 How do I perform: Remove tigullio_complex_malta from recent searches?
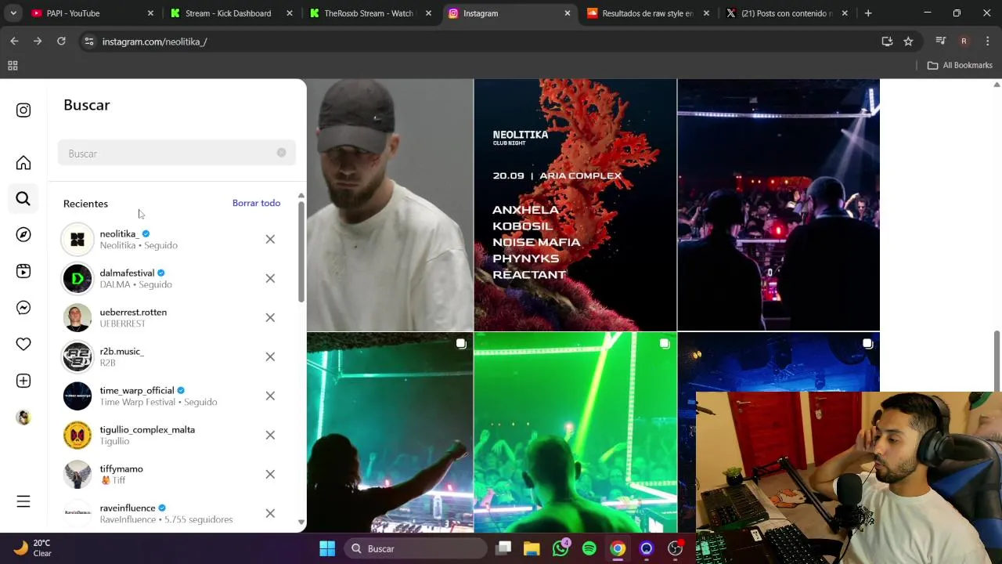[x=270, y=435]
